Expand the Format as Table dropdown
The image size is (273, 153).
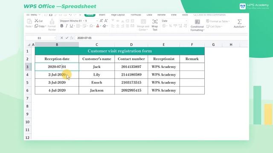pyautogui.click(x=229, y=21)
